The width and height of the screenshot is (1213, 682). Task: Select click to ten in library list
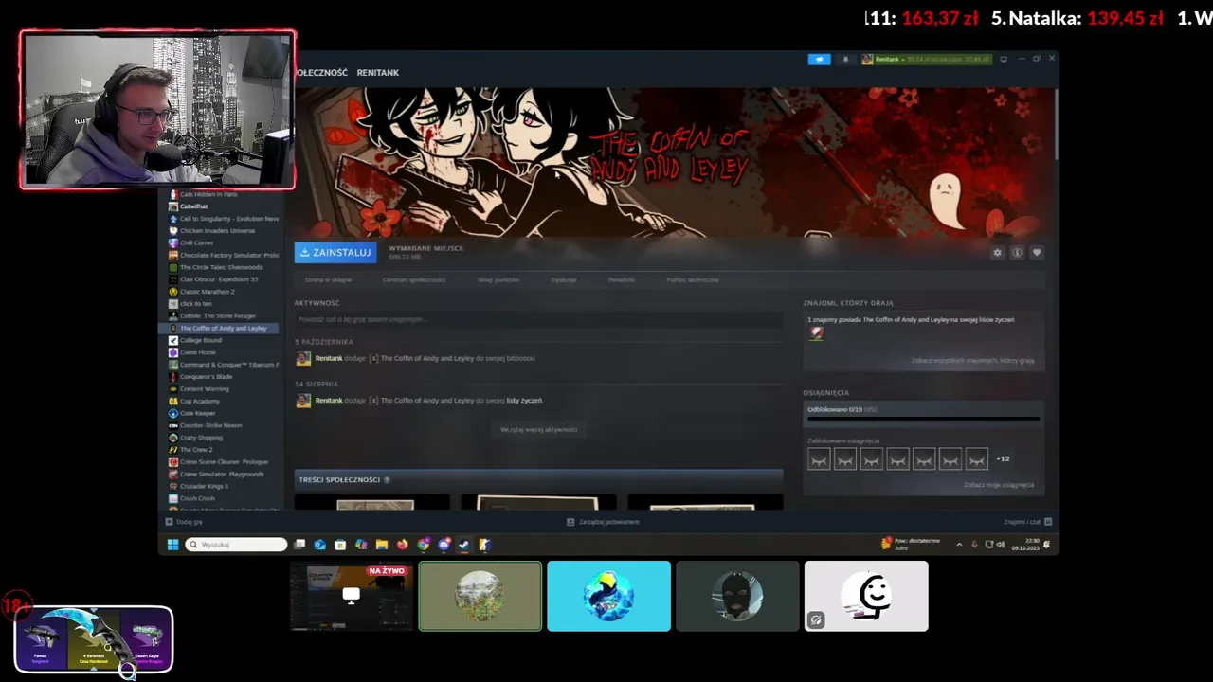(x=196, y=304)
